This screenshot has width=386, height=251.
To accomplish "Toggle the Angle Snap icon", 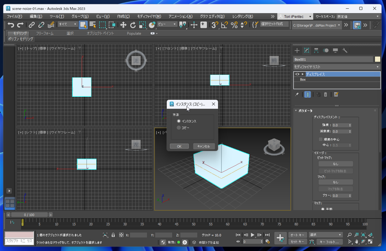I will coord(224,25).
